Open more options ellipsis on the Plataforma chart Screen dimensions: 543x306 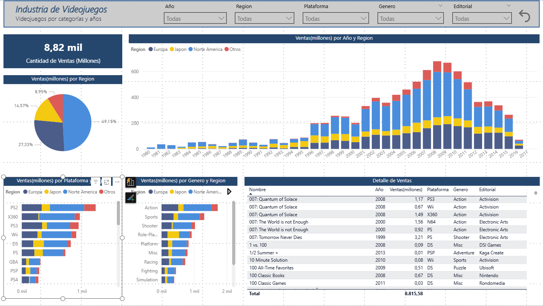point(117,182)
